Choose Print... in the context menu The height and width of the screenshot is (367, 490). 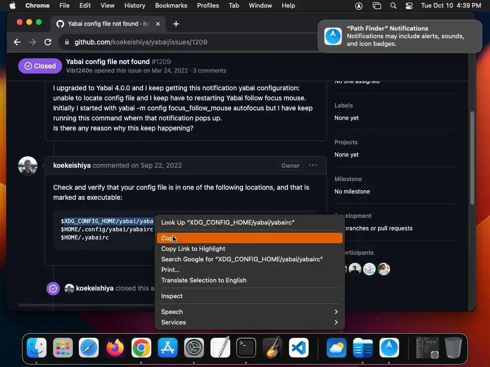tap(250, 270)
